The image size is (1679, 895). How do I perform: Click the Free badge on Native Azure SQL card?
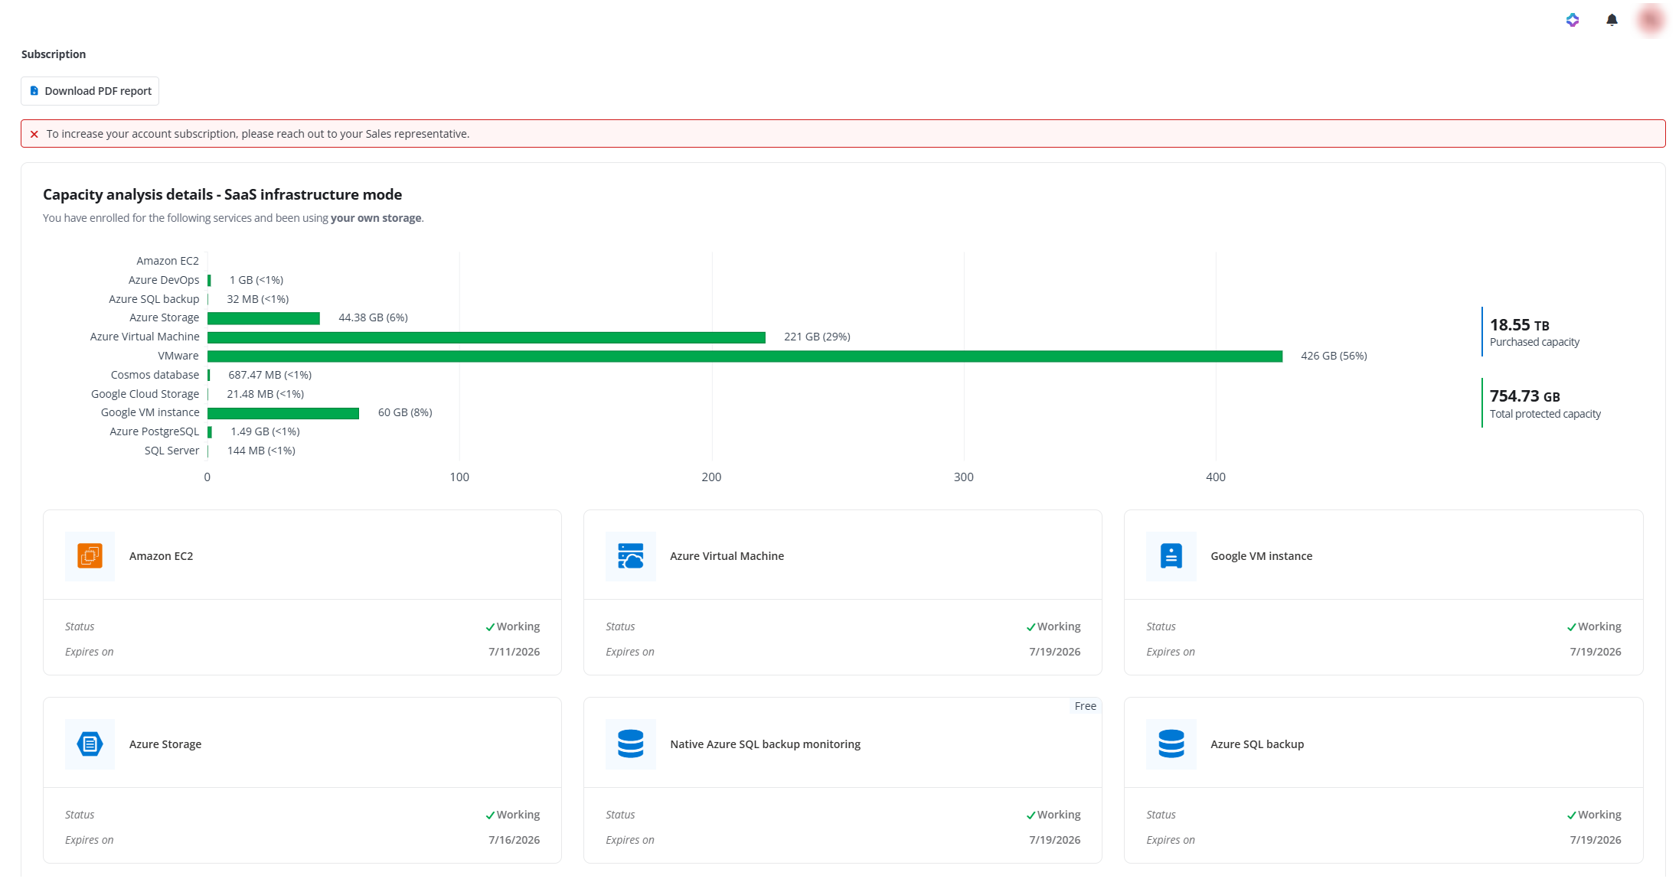click(x=1085, y=706)
